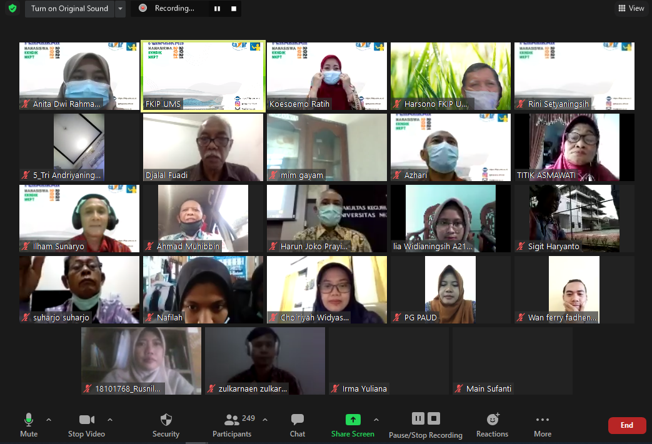Select mim gayam's video tile

pos(327,147)
